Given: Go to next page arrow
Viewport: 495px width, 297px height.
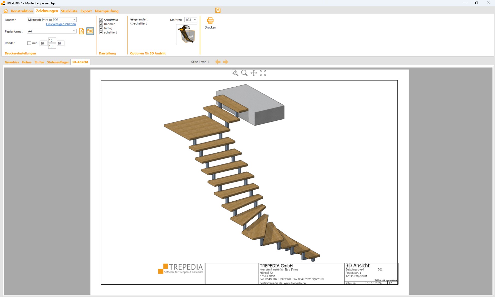Looking at the screenshot, I should click(226, 62).
